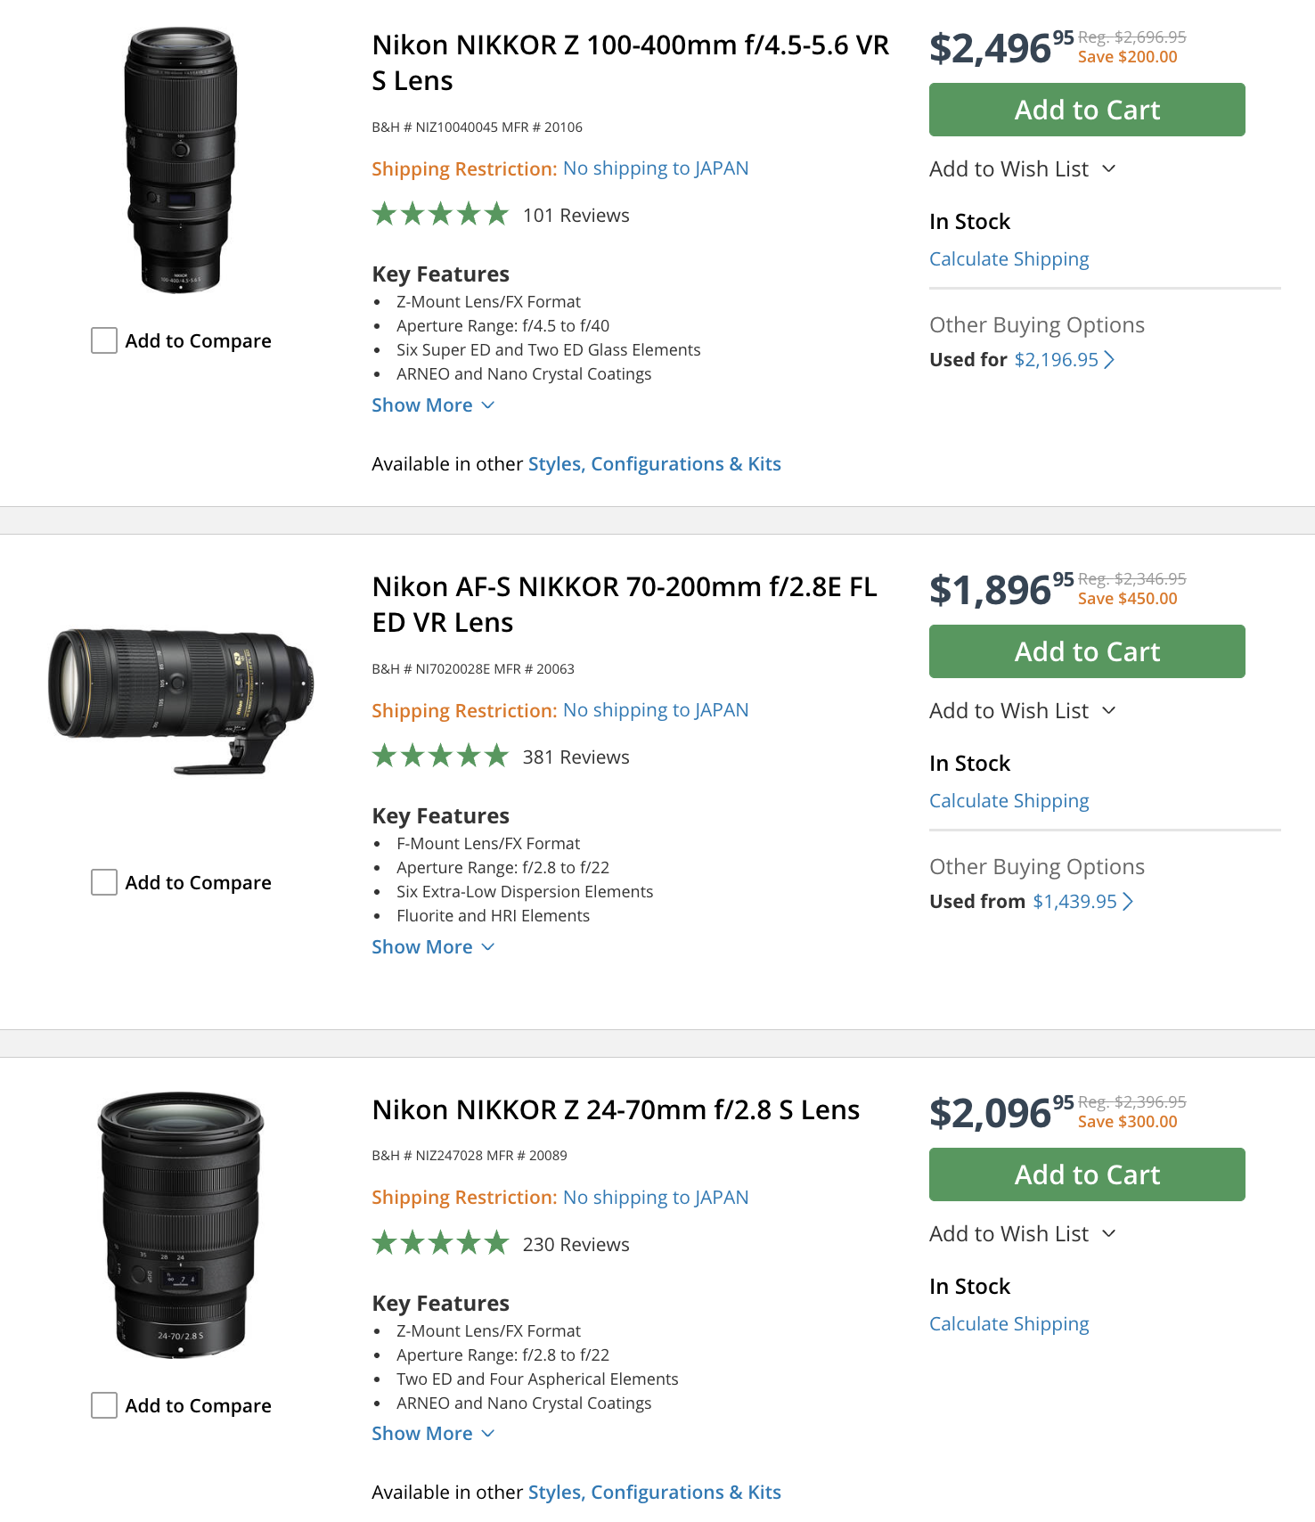The height and width of the screenshot is (1522, 1315).
Task: Open the Nikon AF-S NIKKOR 70-200mm title
Action: pyautogui.click(x=624, y=604)
